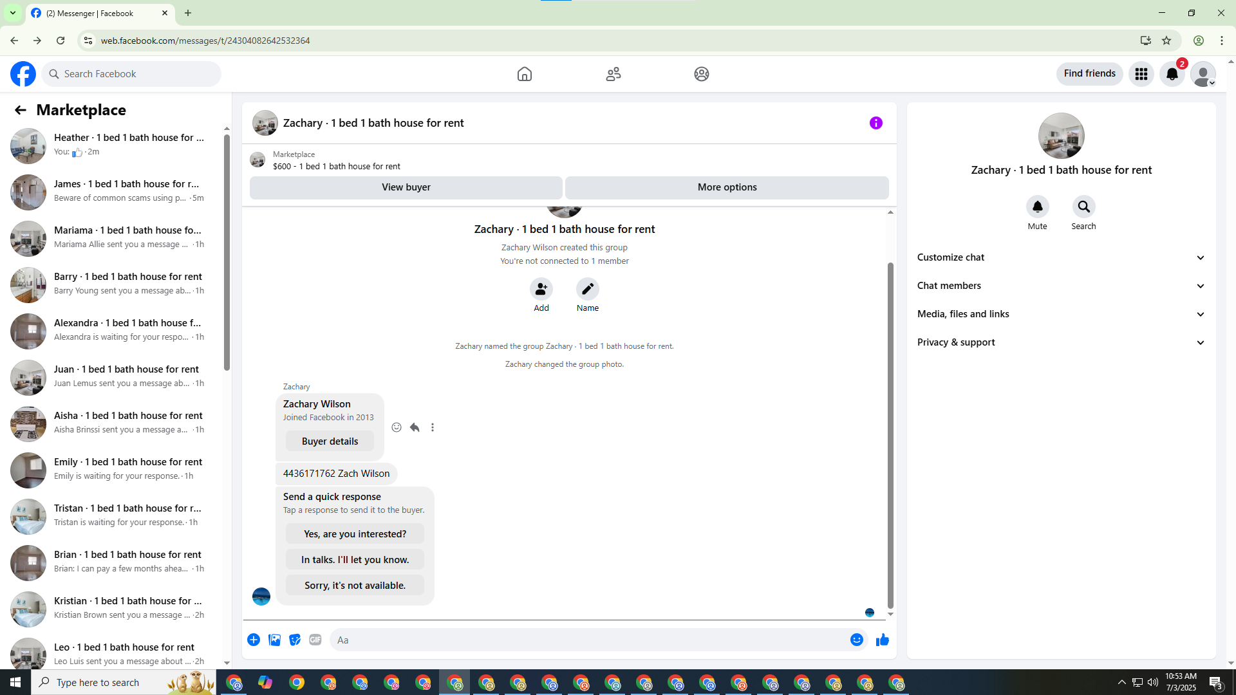The height and width of the screenshot is (695, 1236).
Task: Attach a photo file icon
Action: [274, 640]
